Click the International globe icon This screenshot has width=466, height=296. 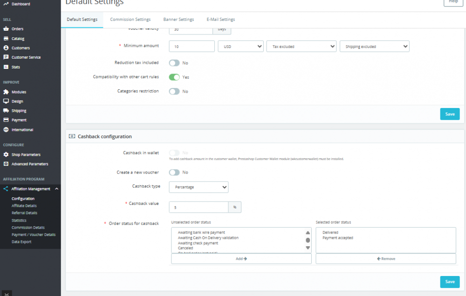click(6, 130)
